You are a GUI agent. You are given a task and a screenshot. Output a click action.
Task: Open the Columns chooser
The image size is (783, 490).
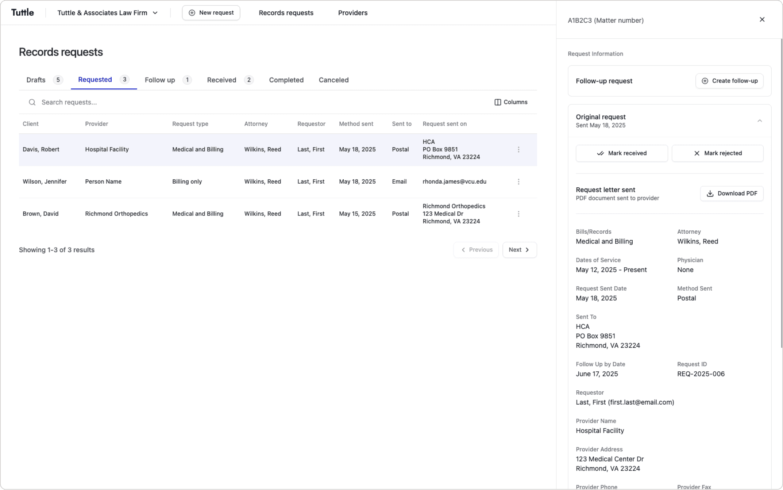(511, 102)
